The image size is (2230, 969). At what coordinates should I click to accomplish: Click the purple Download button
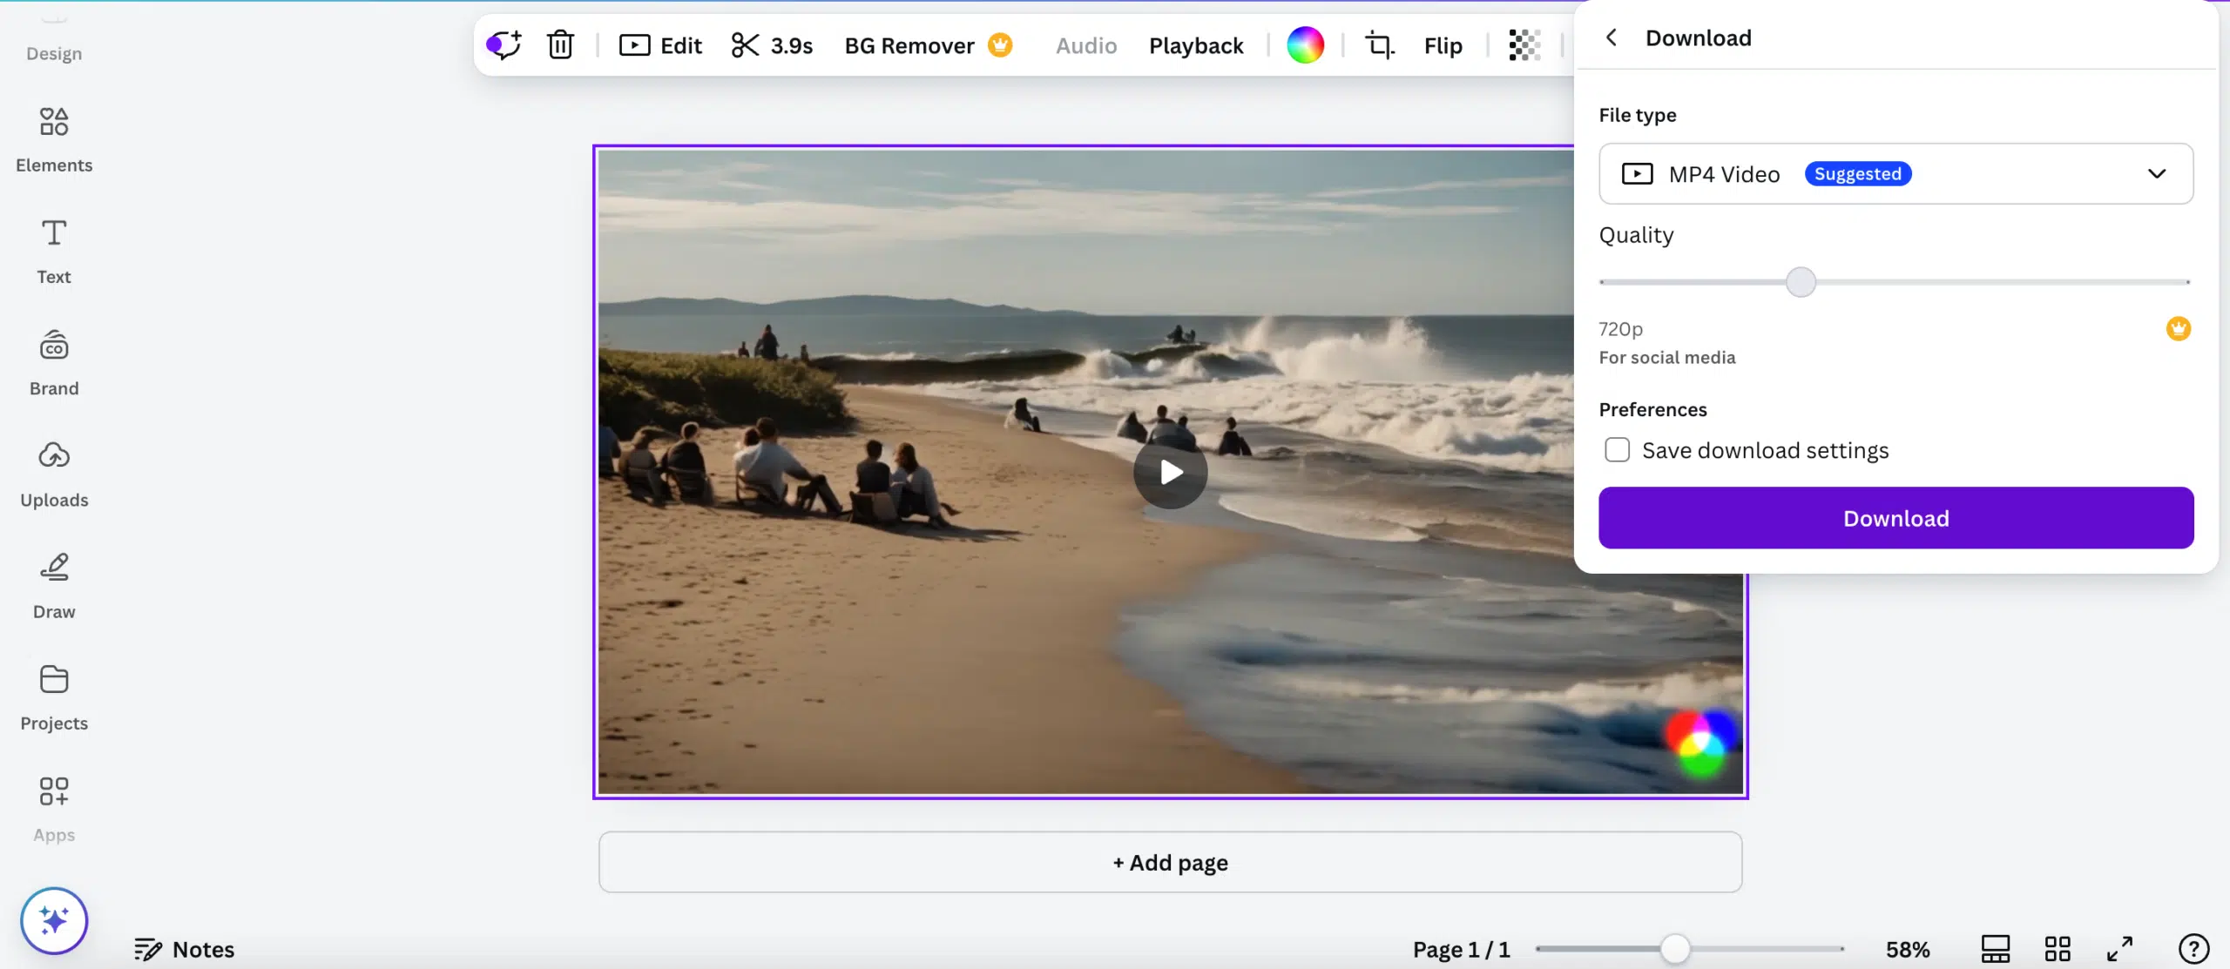1895,518
